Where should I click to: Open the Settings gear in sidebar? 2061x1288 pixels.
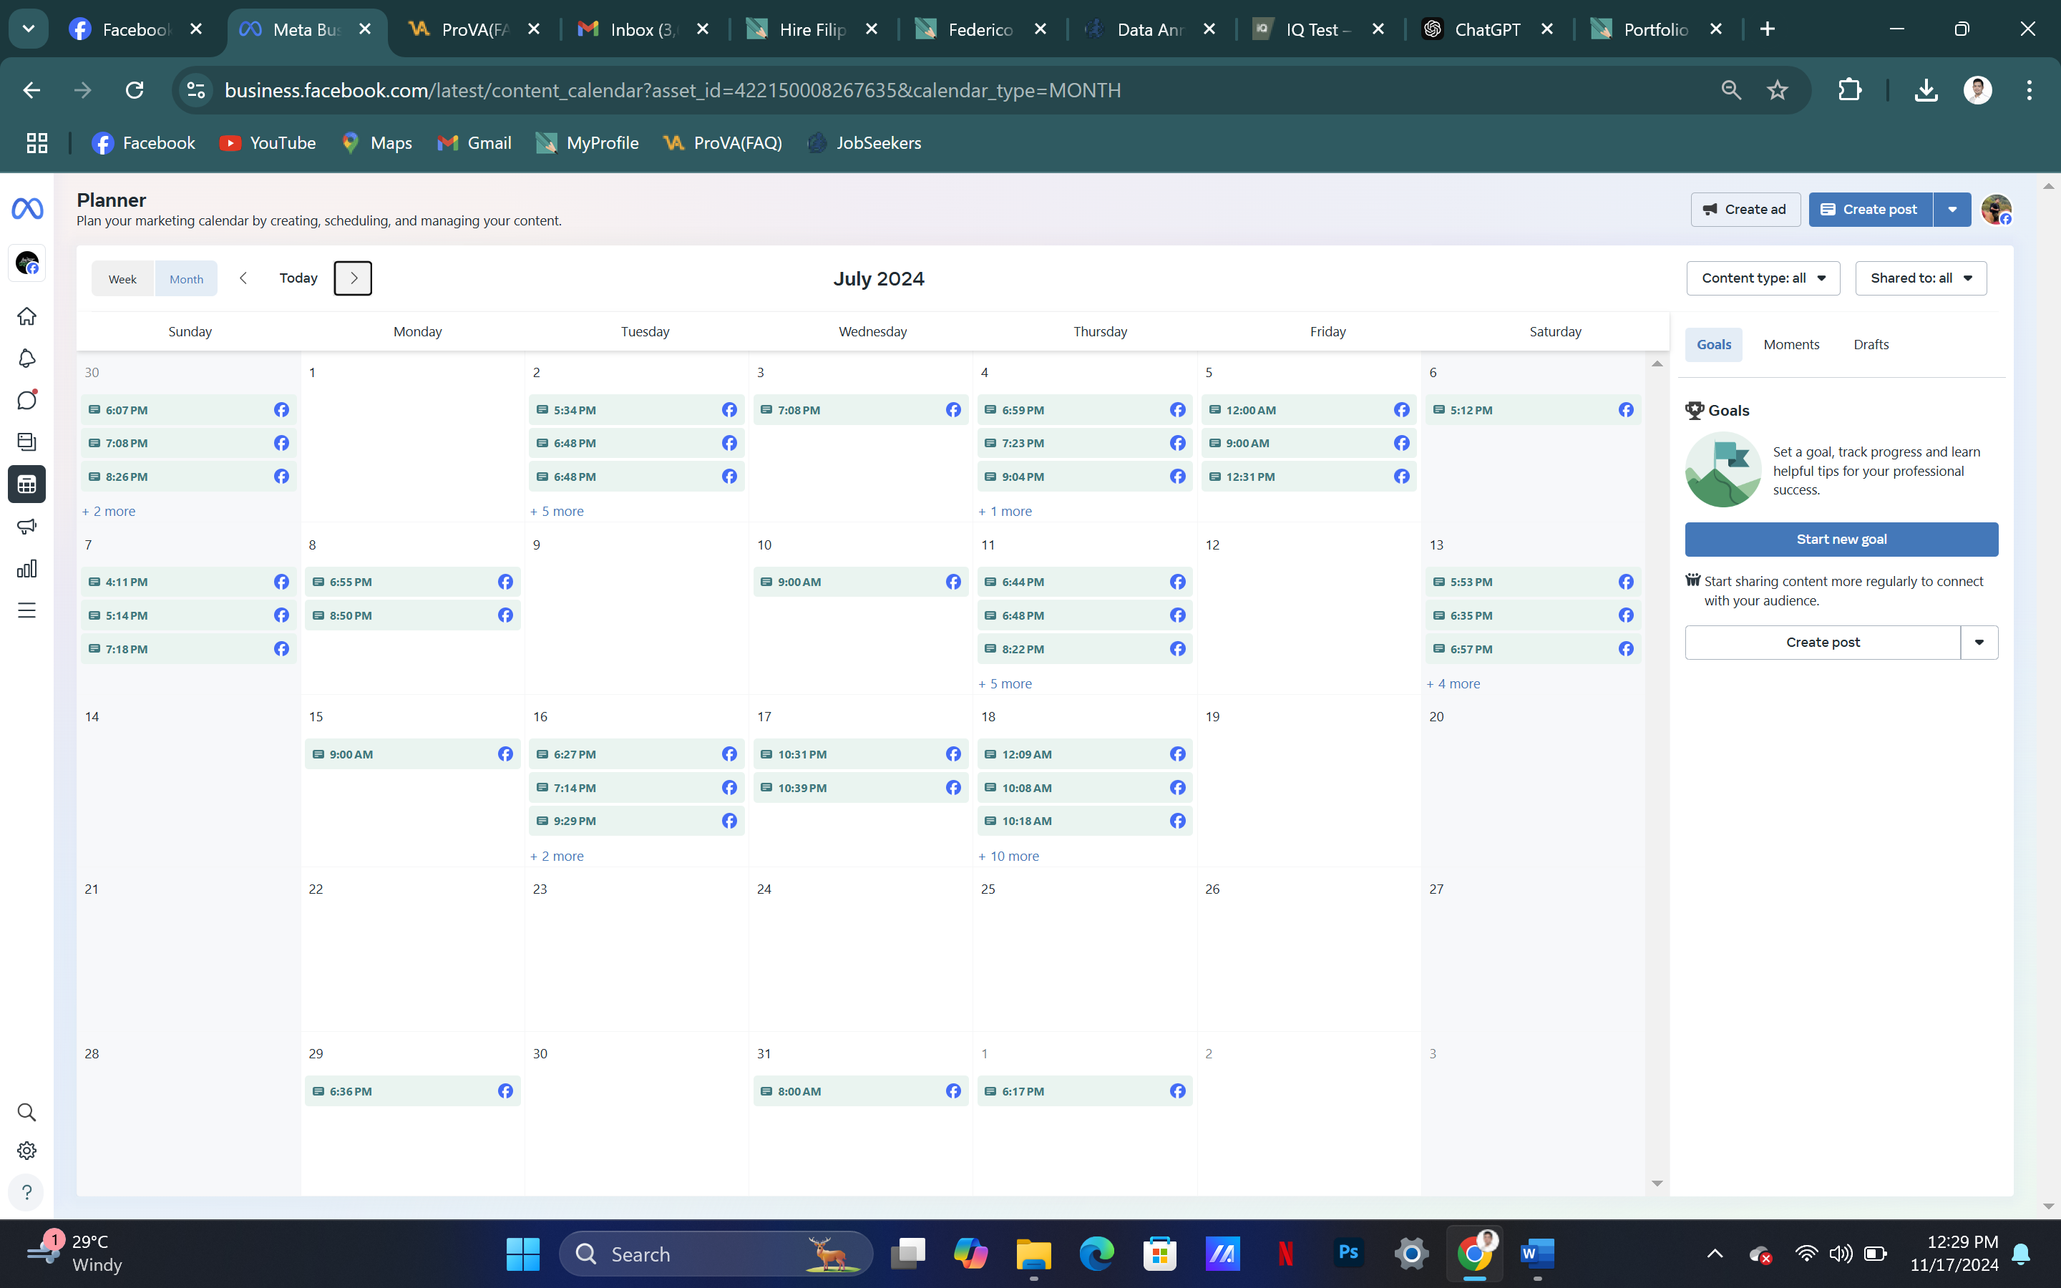(x=26, y=1151)
